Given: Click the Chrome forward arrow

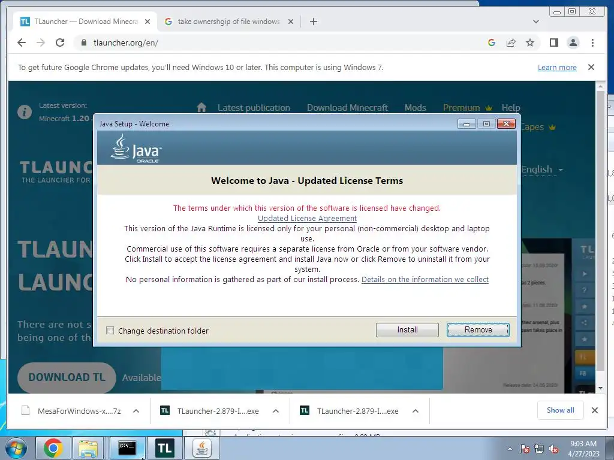Looking at the screenshot, I should pos(41,43).
